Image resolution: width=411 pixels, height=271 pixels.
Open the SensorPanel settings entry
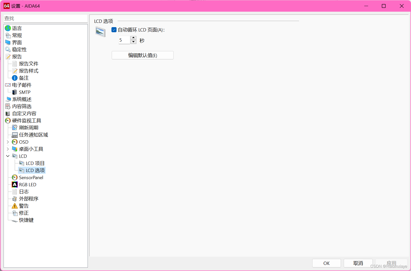(30, 177)
